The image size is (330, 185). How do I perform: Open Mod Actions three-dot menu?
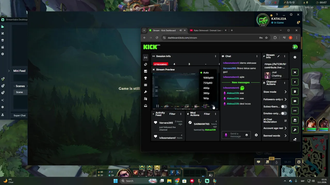click(x=216, y=114)
